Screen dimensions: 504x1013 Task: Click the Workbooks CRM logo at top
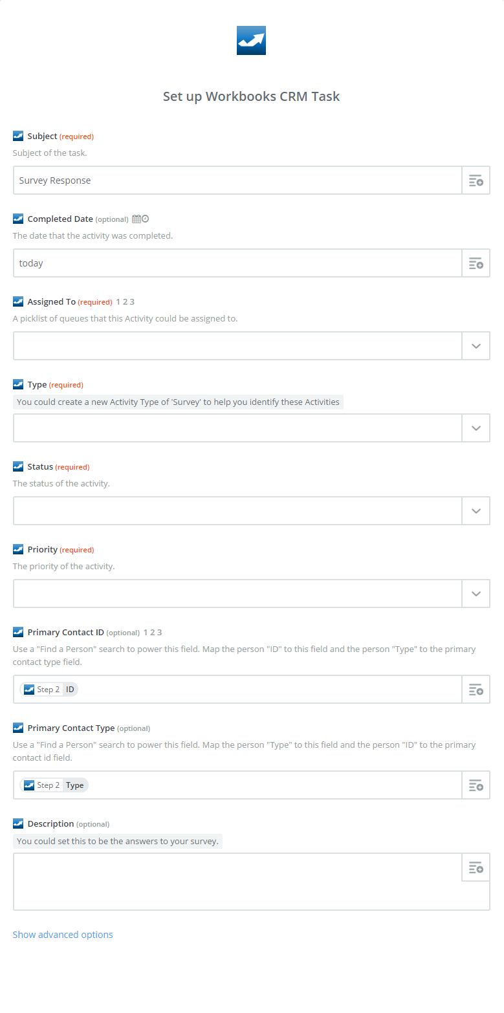(251, 40)
